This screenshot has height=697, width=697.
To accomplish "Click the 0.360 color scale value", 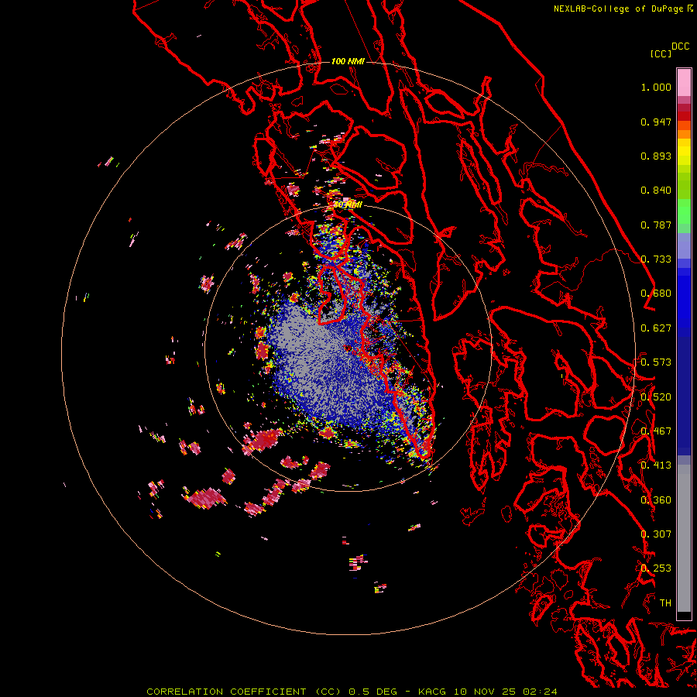I will (x=656, y=500).
